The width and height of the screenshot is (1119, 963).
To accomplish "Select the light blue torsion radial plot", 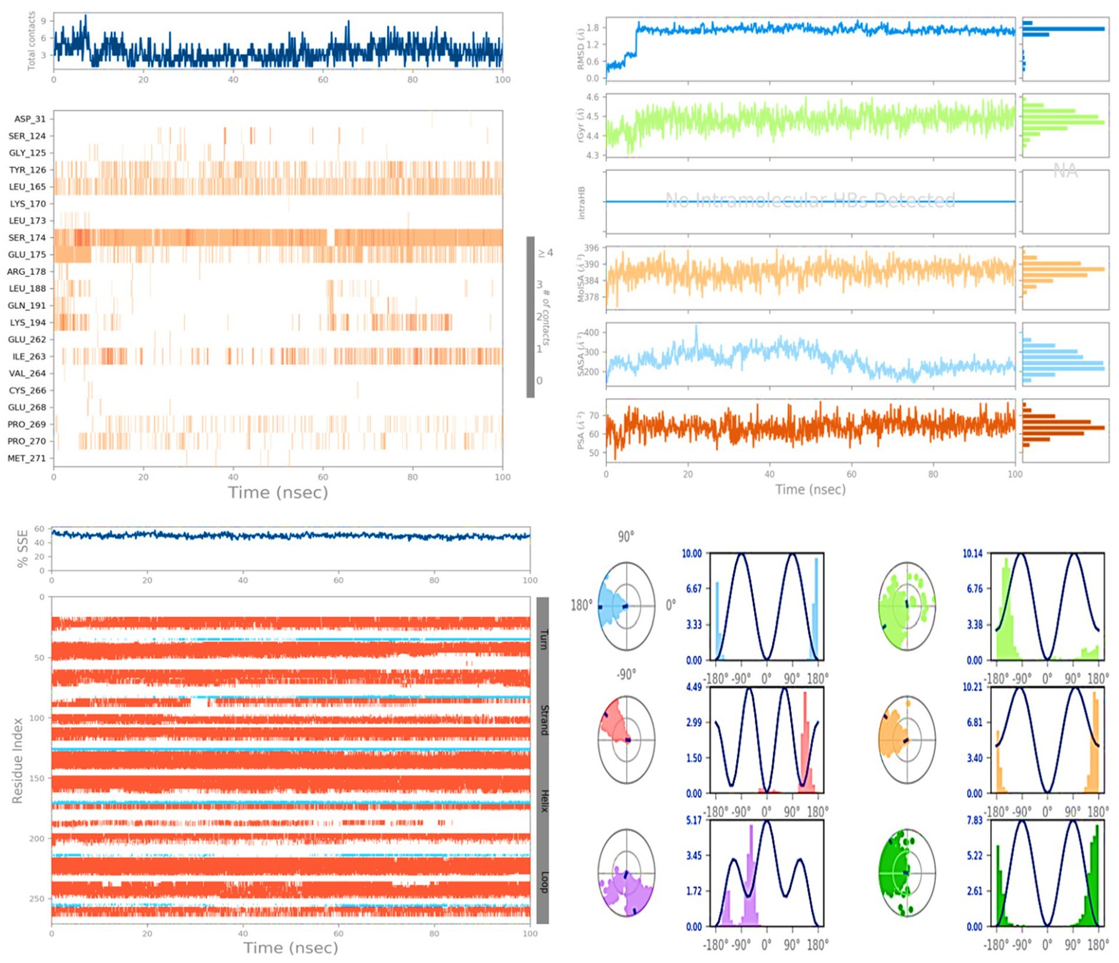I will pos(627,606).
